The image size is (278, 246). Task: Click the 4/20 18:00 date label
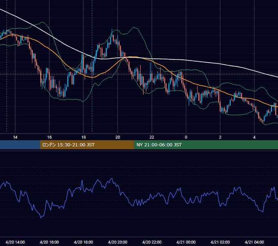[83, 242]
